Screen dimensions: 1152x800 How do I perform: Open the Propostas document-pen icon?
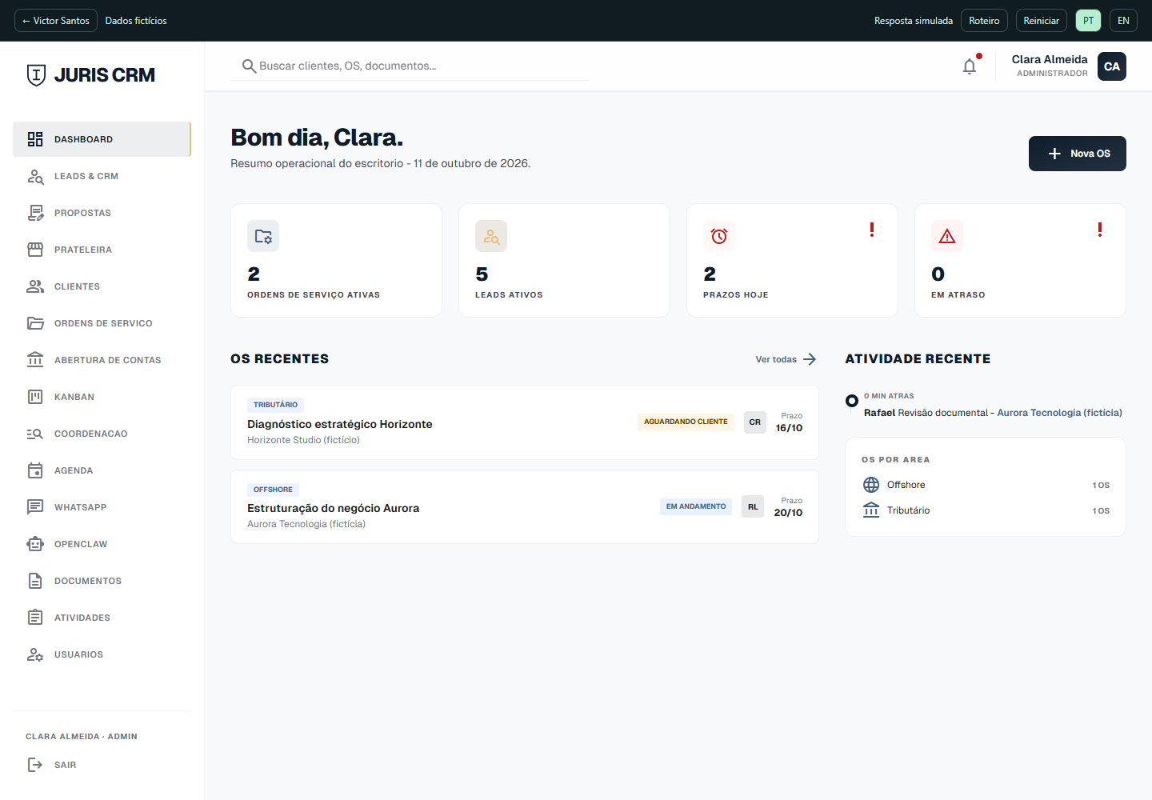point(35,213)
